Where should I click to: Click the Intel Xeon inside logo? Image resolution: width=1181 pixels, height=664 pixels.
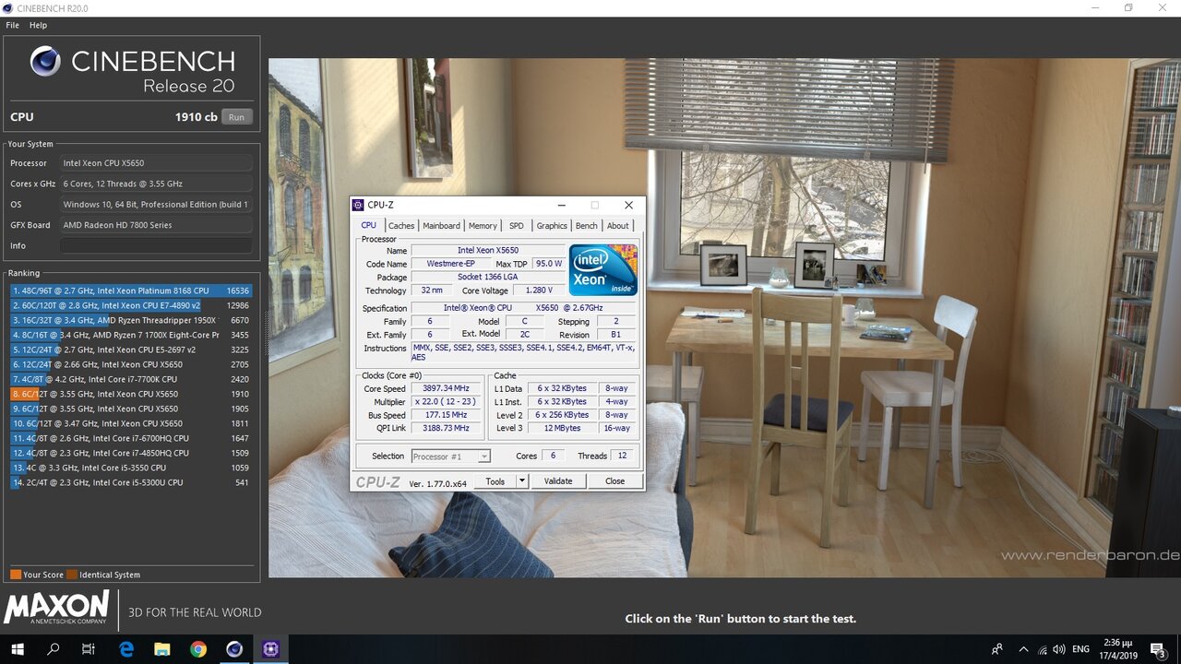pyautogui.click(x=603, y=270)
